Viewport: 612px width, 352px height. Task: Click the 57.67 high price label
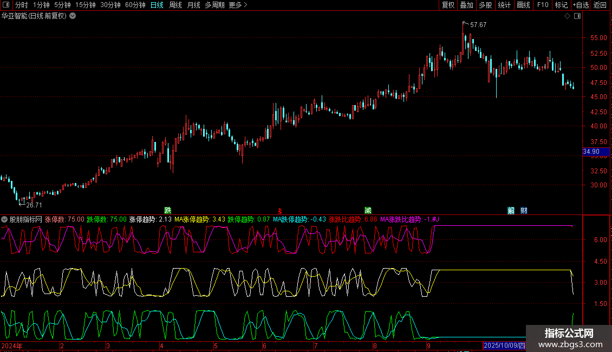click(x=478, y=25)
